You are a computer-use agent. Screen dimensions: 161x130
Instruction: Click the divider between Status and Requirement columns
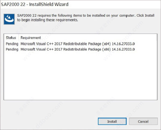(x=19, y=38)
